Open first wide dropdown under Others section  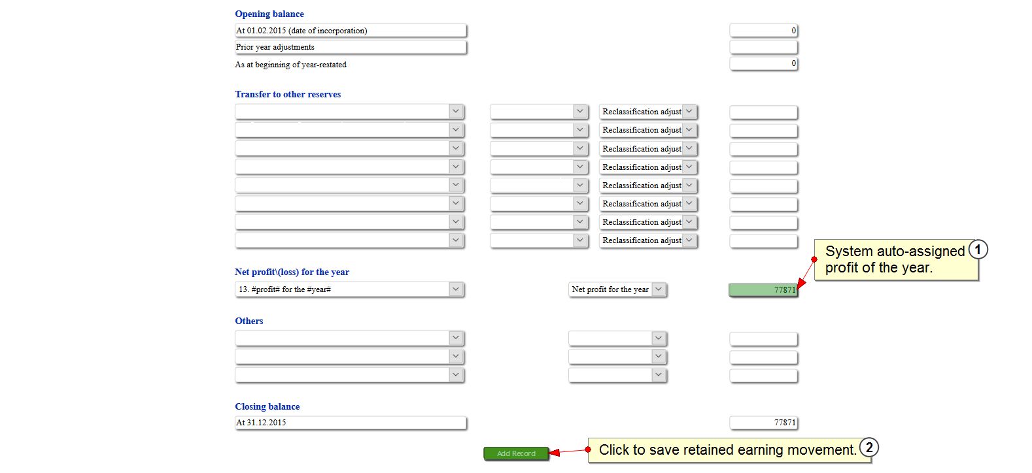(x=349, y=338)
